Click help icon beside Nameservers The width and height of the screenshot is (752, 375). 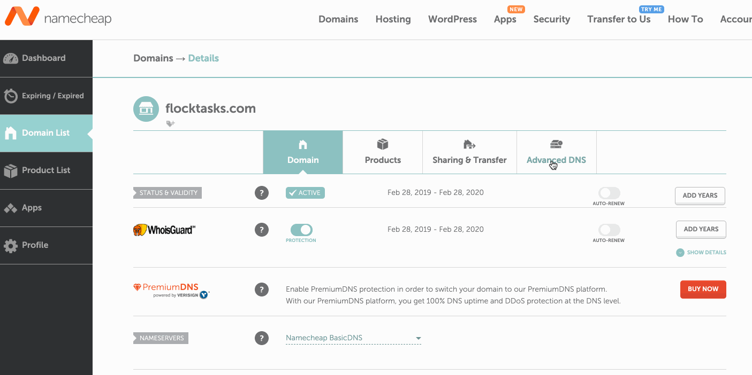pyautogui.click(x=261, y=338)
